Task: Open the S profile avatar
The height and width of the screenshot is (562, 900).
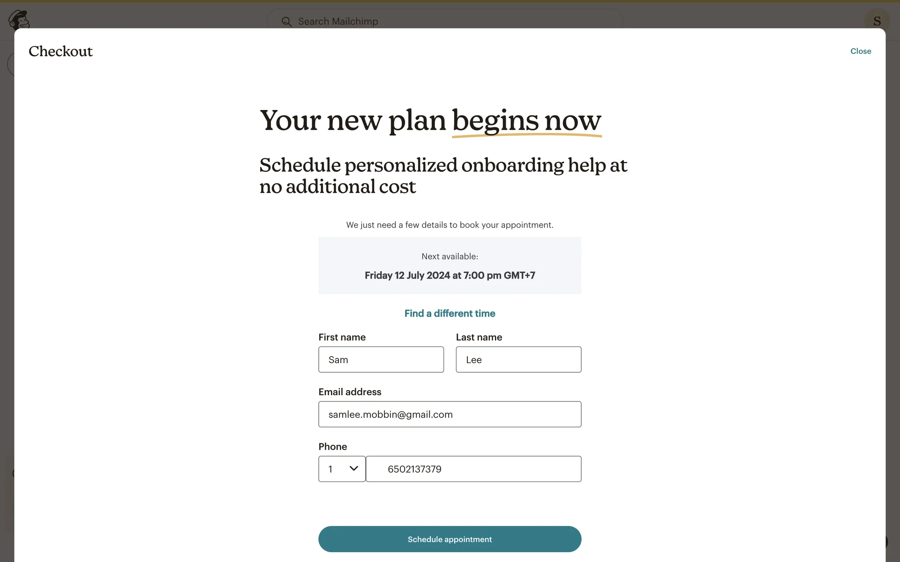Action: pyautogui.click(x=877, y=21)
